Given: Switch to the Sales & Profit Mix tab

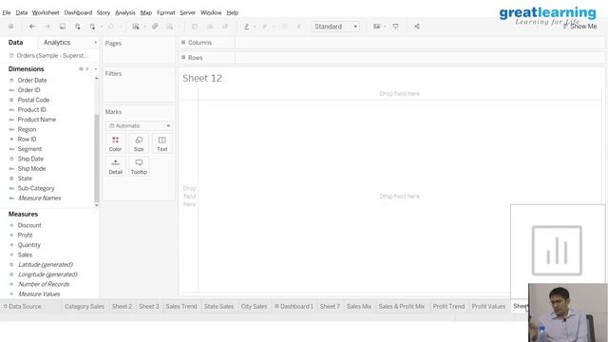Looking at the screenshot, I should (401, 306).
